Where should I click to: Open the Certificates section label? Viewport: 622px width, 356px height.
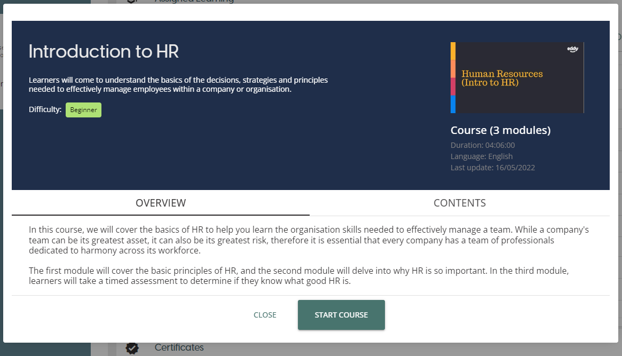[179, 347]
